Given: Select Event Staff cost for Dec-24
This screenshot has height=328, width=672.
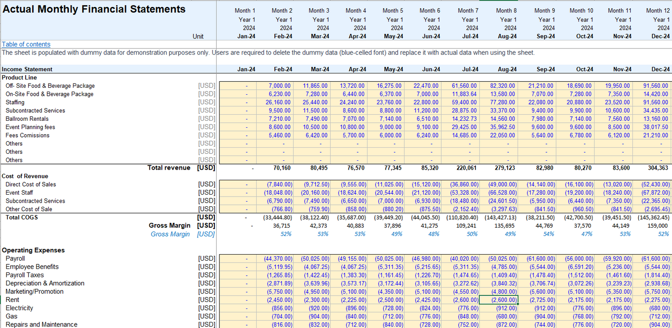Looking at the screenshot, I should coord(655,193).
